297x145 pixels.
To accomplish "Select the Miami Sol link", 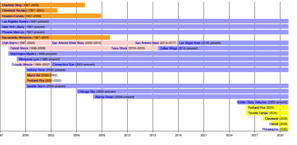I will (x=34, y=75).
